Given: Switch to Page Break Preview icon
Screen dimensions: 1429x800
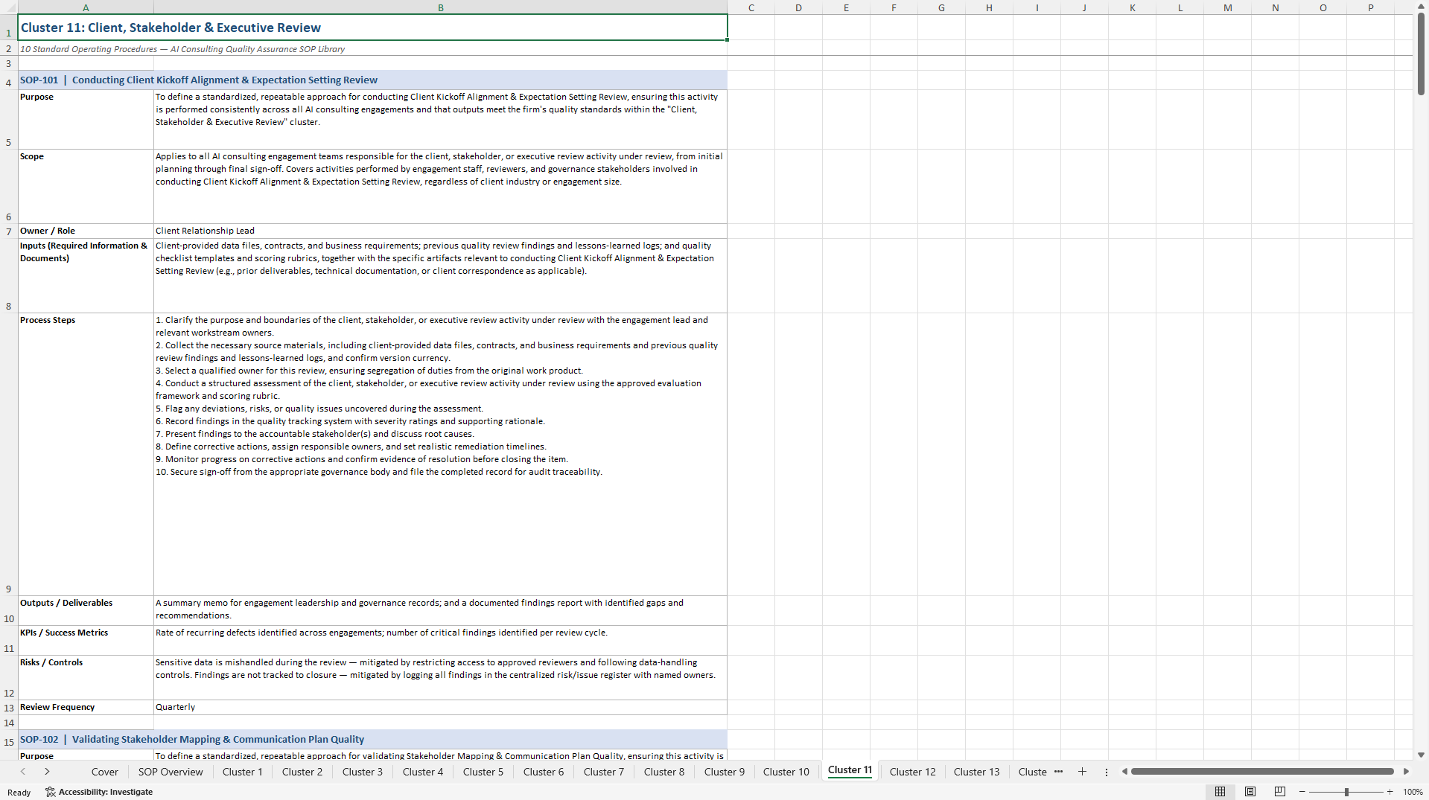Looking at the screenshot, I should point(1280,792).
